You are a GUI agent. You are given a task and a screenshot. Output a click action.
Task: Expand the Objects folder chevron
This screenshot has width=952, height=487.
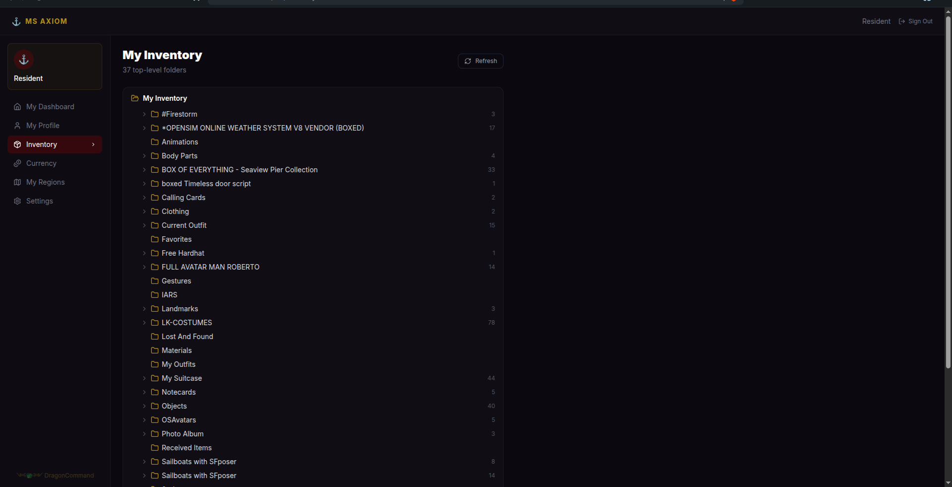144,406
